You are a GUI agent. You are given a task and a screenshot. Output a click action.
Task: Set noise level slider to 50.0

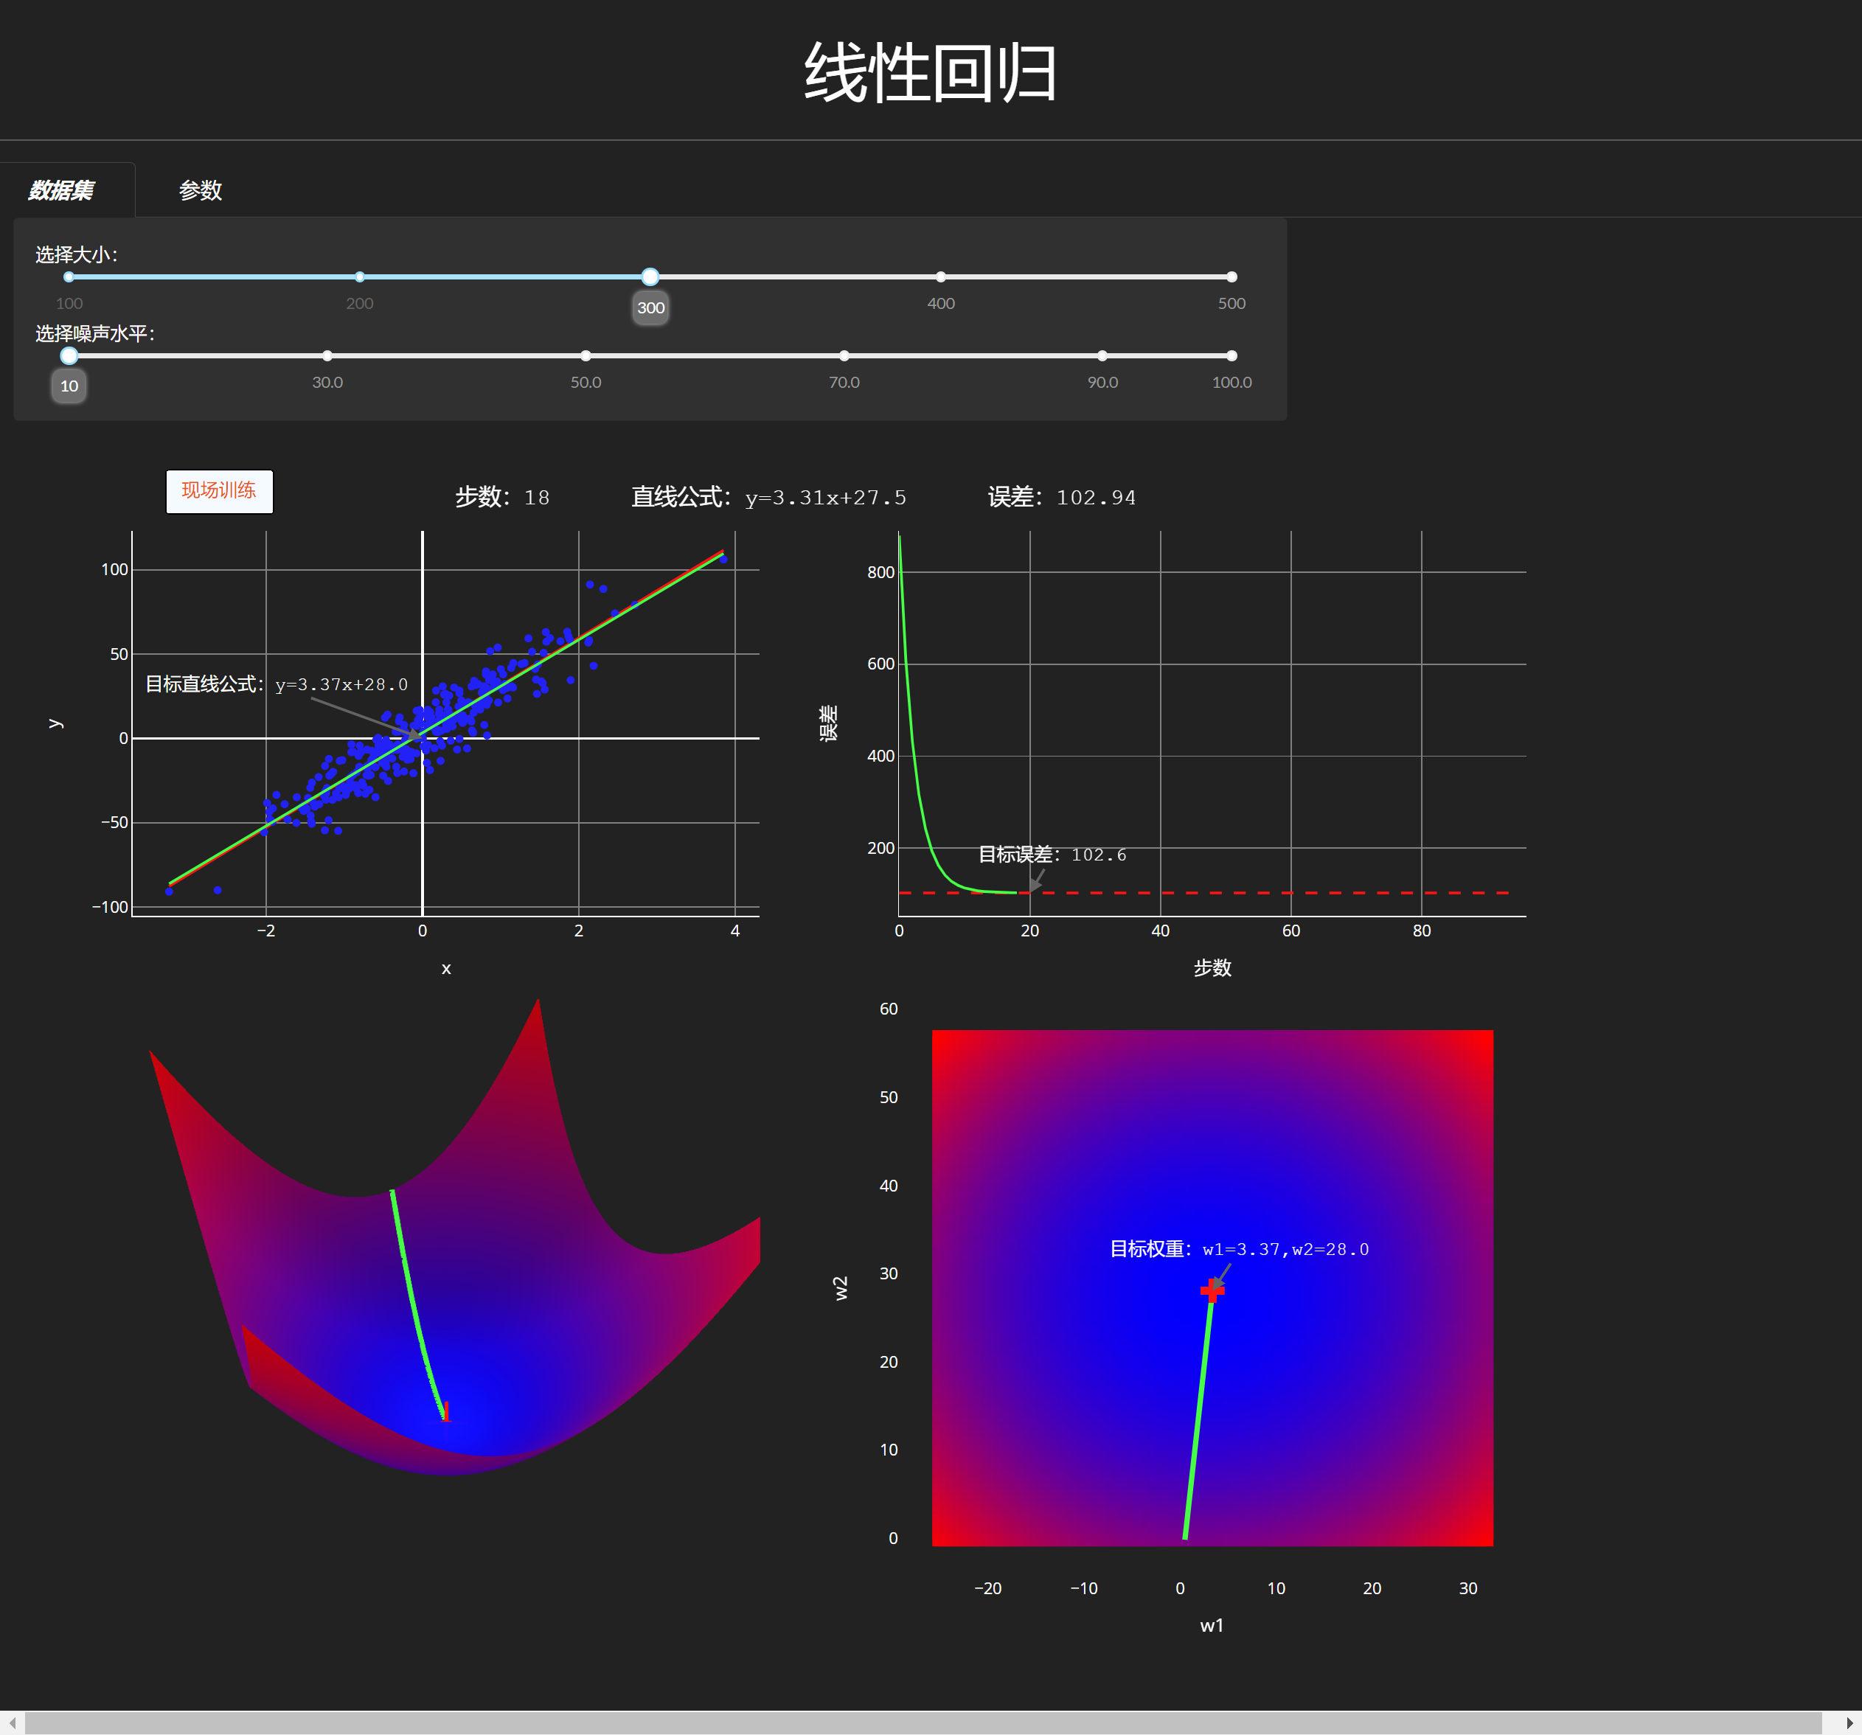586,356
